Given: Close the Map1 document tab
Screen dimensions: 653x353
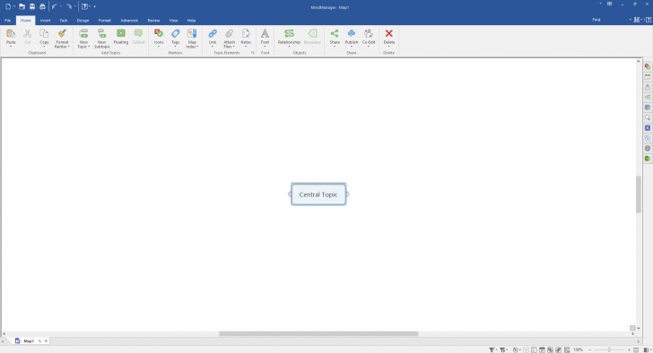Looking at the screenshot, I should 46,341.
